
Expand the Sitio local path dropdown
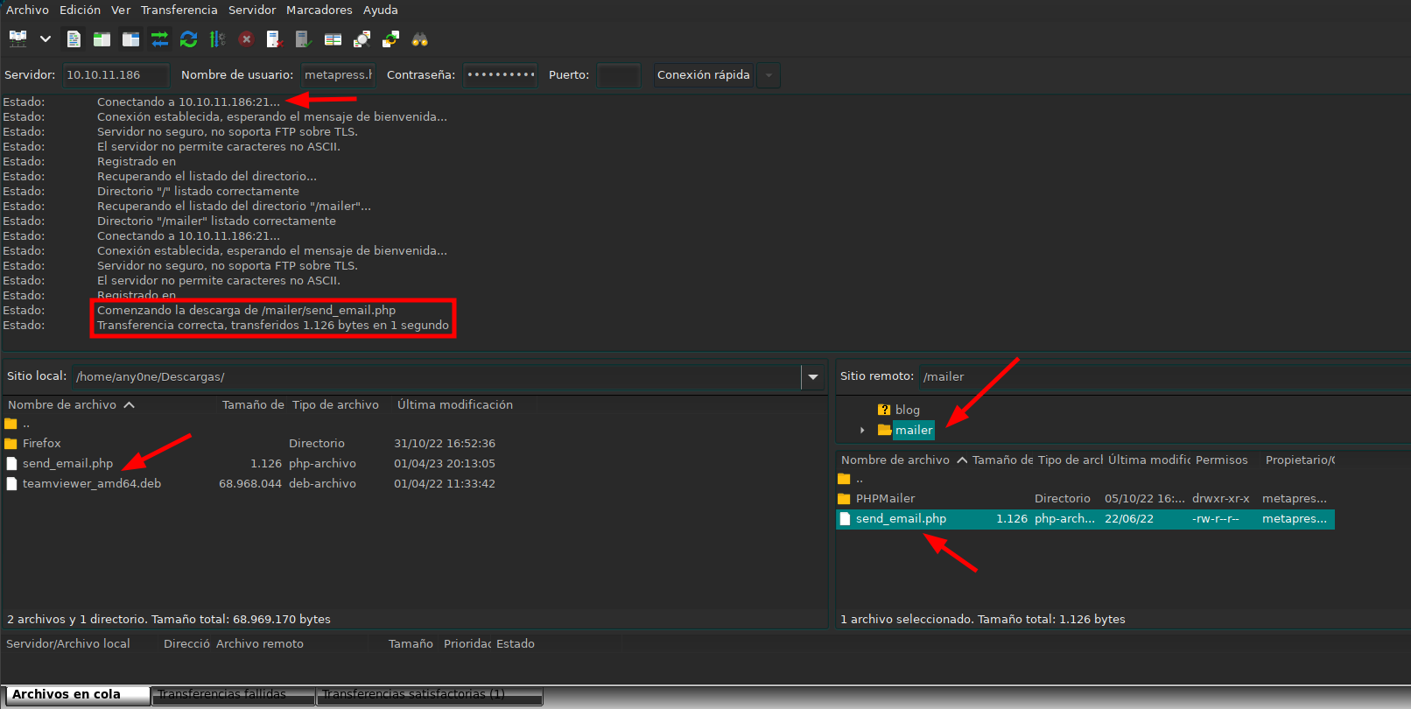tap(813, 376)
